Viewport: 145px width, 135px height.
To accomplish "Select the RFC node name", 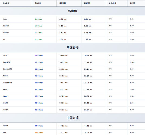I will [4, 39].
